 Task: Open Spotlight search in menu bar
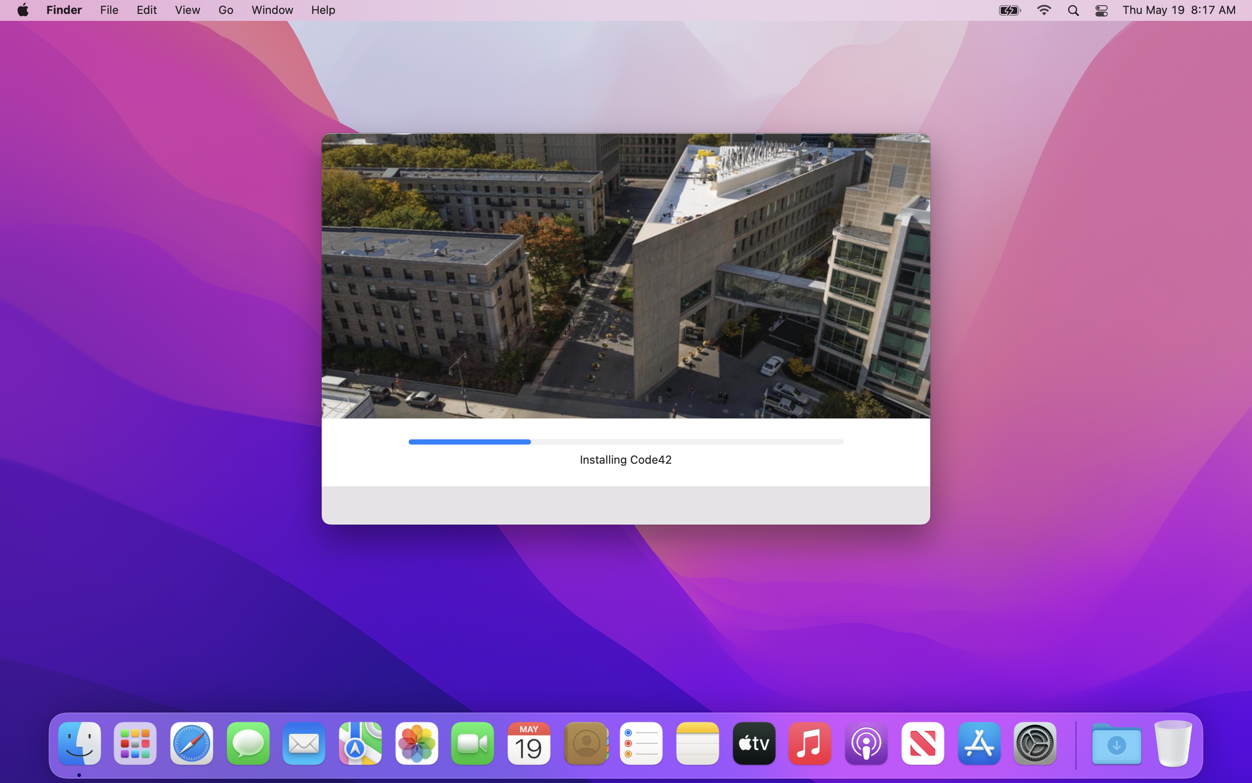[x=1073, y=10]
